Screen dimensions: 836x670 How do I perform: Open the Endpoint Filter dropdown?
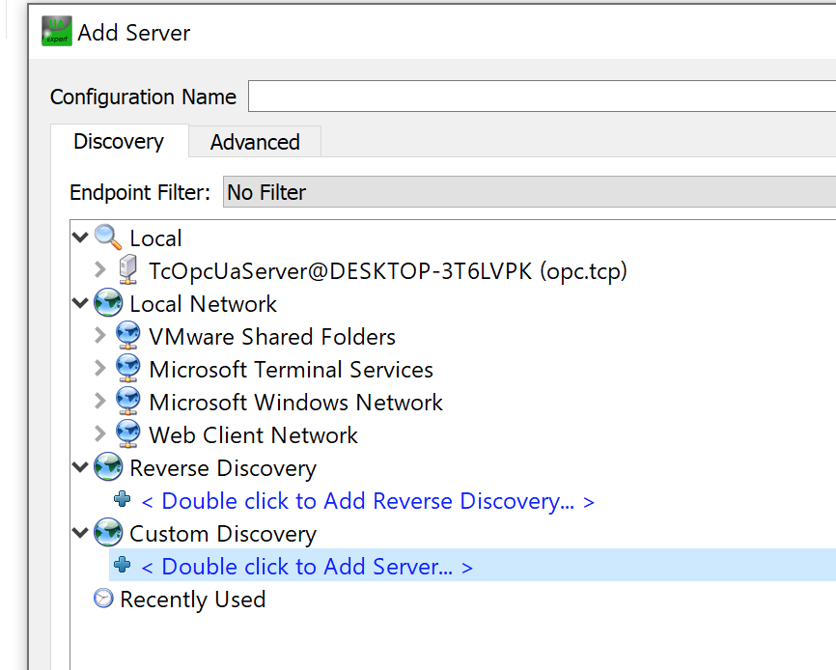[529, 192]
